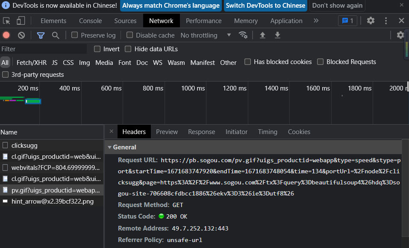Viewport: 409px width, 248px height.
Task: Switch to the Console tab
Action: pyautogui.click(x=91, y=21)
